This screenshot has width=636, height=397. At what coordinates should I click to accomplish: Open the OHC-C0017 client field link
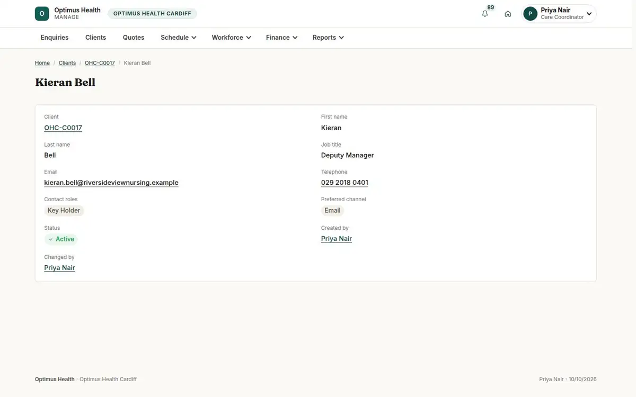tap(63, 128)
